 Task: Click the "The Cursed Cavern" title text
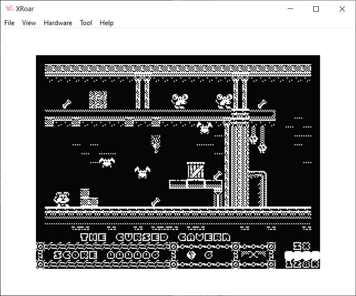click(x=155, y=237)
